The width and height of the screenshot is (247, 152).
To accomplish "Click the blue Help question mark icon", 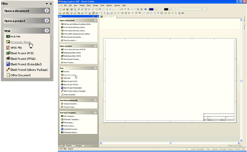I will pyautogui.click(x=146, y=9).
